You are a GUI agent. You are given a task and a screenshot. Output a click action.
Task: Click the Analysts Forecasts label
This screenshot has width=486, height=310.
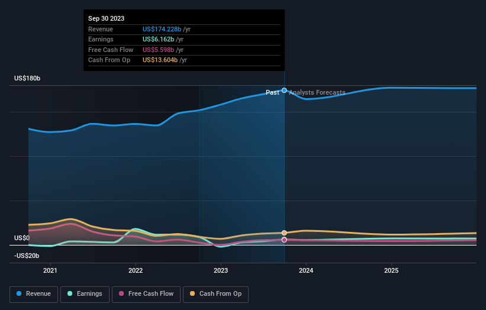click(317, 93)
